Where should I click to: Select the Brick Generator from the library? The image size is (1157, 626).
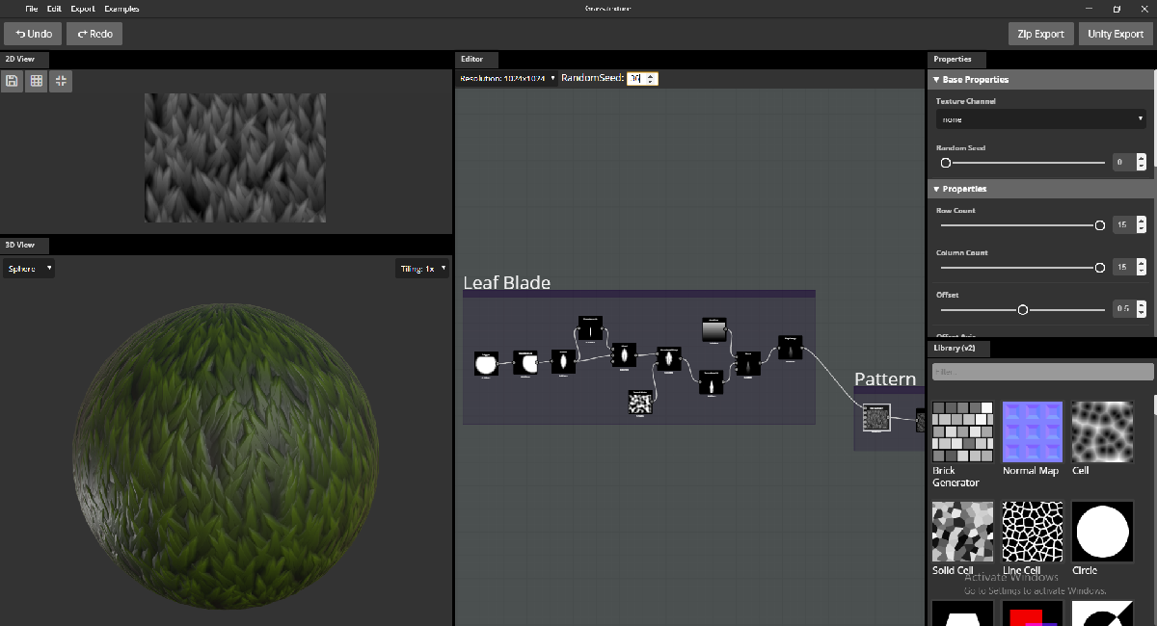pos(961,431)
